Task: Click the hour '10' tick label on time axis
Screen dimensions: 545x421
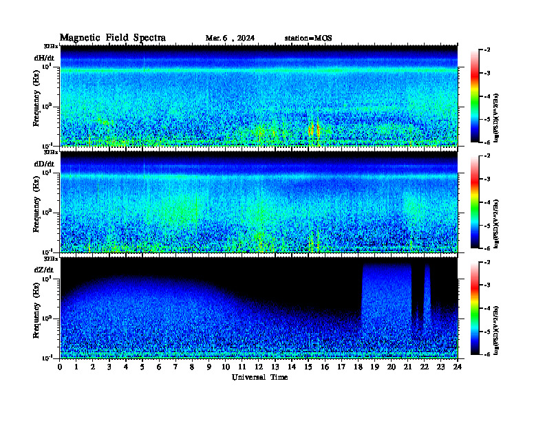Action: coord(226,367)
